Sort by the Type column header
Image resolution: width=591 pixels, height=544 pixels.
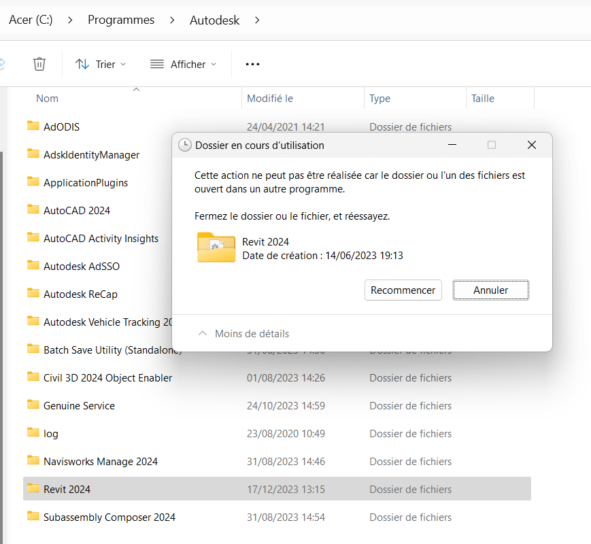[379, 99]
